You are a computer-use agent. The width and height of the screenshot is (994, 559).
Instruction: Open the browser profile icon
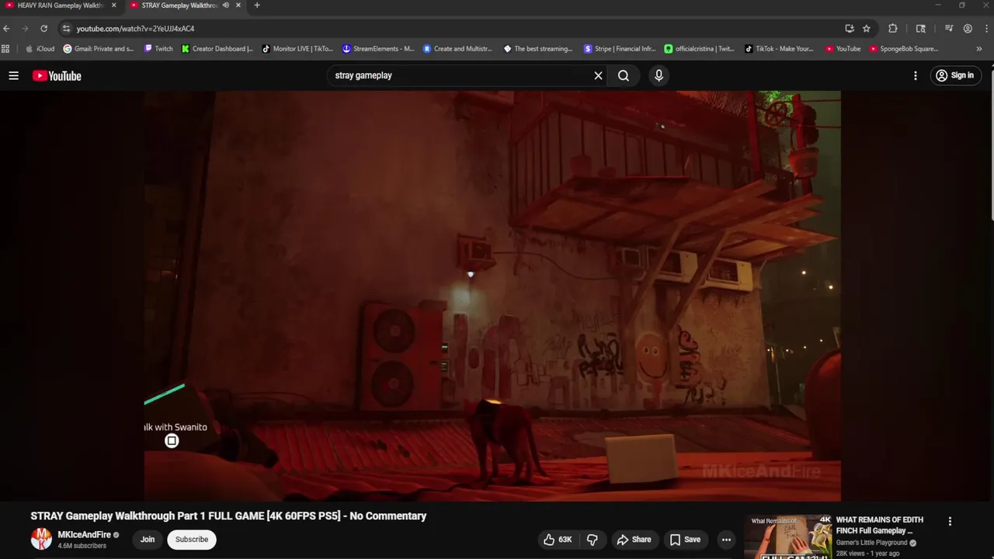(x=968, y=29)
